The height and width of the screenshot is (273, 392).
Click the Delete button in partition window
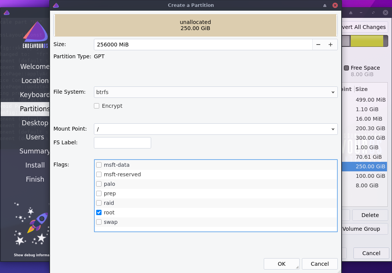[x=370, y=215]
